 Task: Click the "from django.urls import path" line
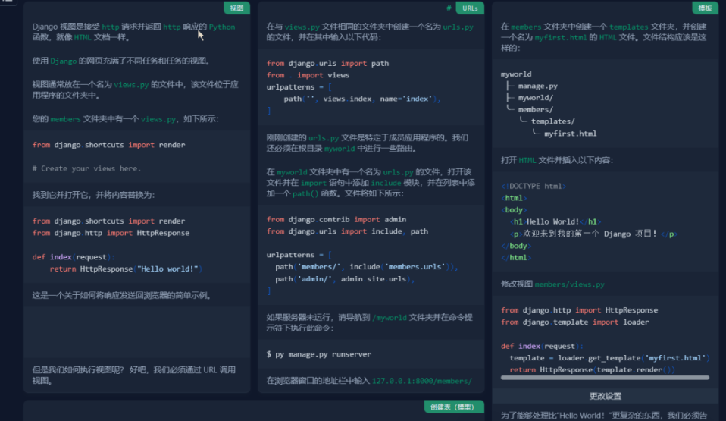point(328,64)
